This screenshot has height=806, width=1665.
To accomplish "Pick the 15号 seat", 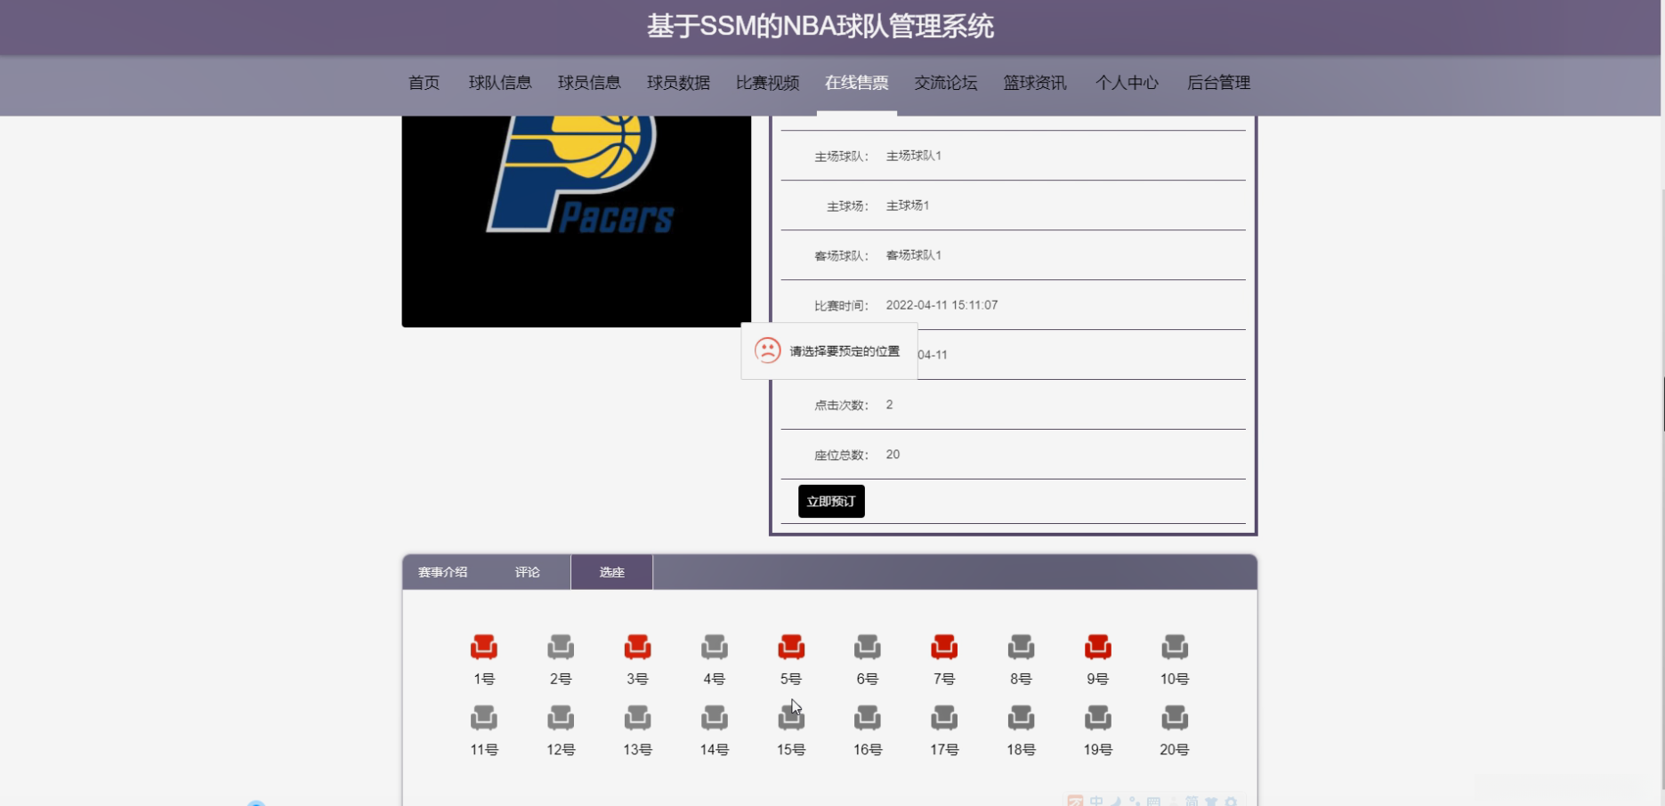I will pos(791,717).
